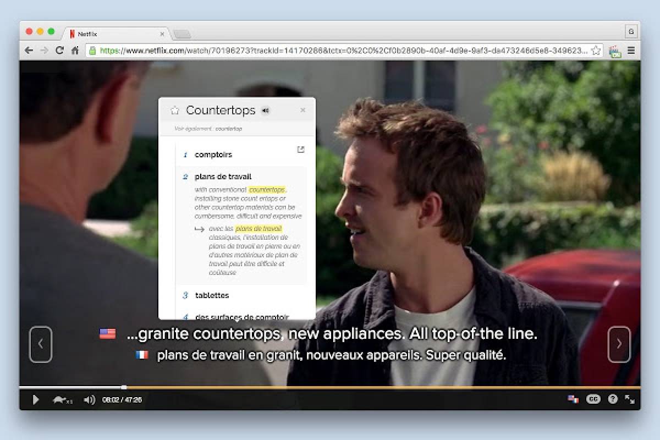Toggle turtle slow playback speed icon
The image size is (660, 440).
[x=62, y=400]
